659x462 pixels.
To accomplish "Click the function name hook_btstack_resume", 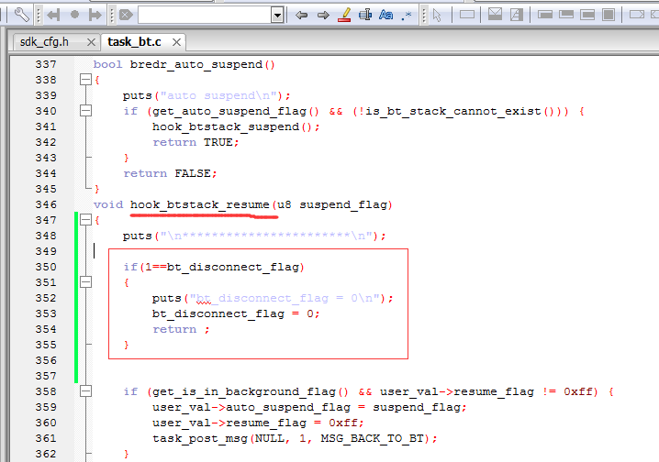I will pos(200,204).
